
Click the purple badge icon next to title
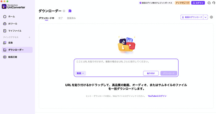tap(70, 11)
